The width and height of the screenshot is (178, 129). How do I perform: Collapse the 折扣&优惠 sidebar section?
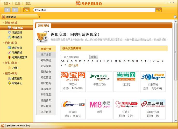point(10,63)
